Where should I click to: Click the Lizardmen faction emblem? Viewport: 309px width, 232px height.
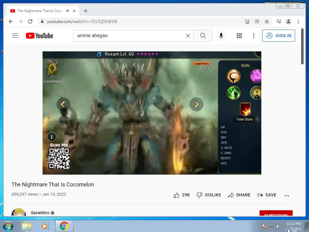click(52, 68)
